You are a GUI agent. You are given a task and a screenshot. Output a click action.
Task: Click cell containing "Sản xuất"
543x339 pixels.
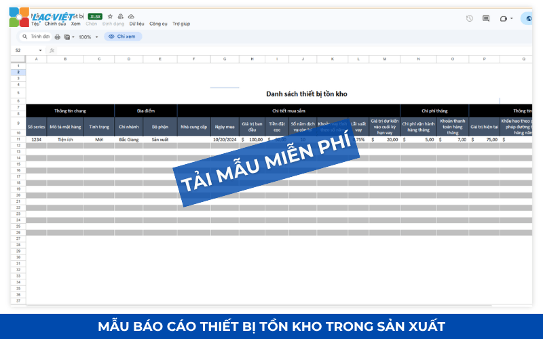click(x=160, y=140)
